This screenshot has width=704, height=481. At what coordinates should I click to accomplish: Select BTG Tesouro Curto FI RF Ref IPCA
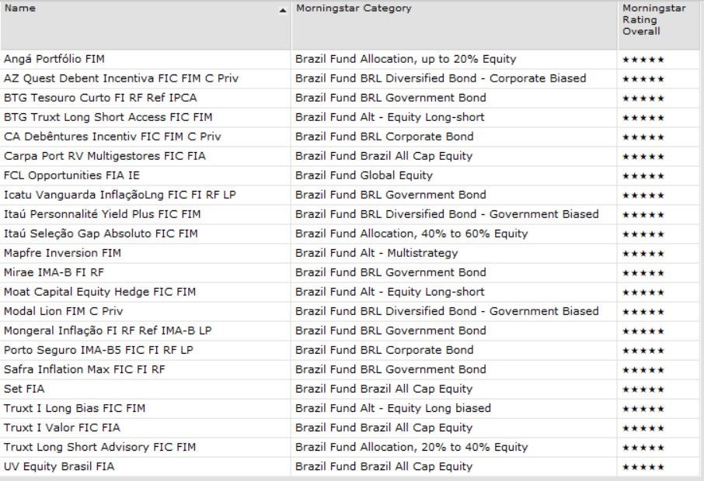point(90,98)
